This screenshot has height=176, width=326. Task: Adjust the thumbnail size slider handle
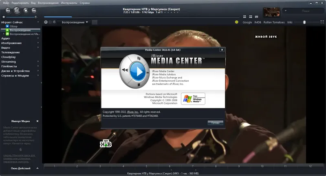[x=304, y=22]
